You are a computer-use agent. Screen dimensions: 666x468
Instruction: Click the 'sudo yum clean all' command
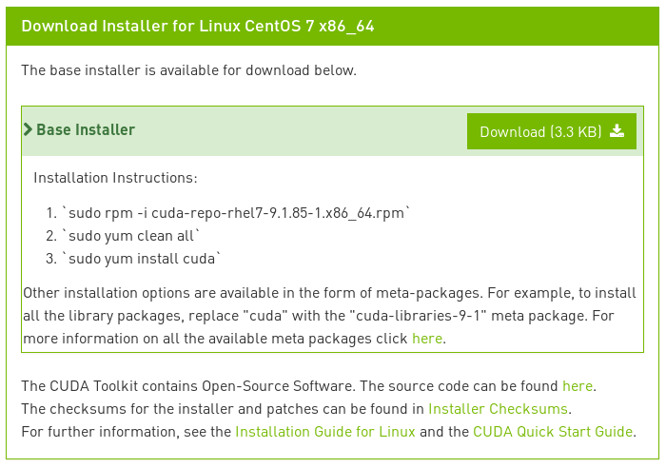tap(131, 236)
